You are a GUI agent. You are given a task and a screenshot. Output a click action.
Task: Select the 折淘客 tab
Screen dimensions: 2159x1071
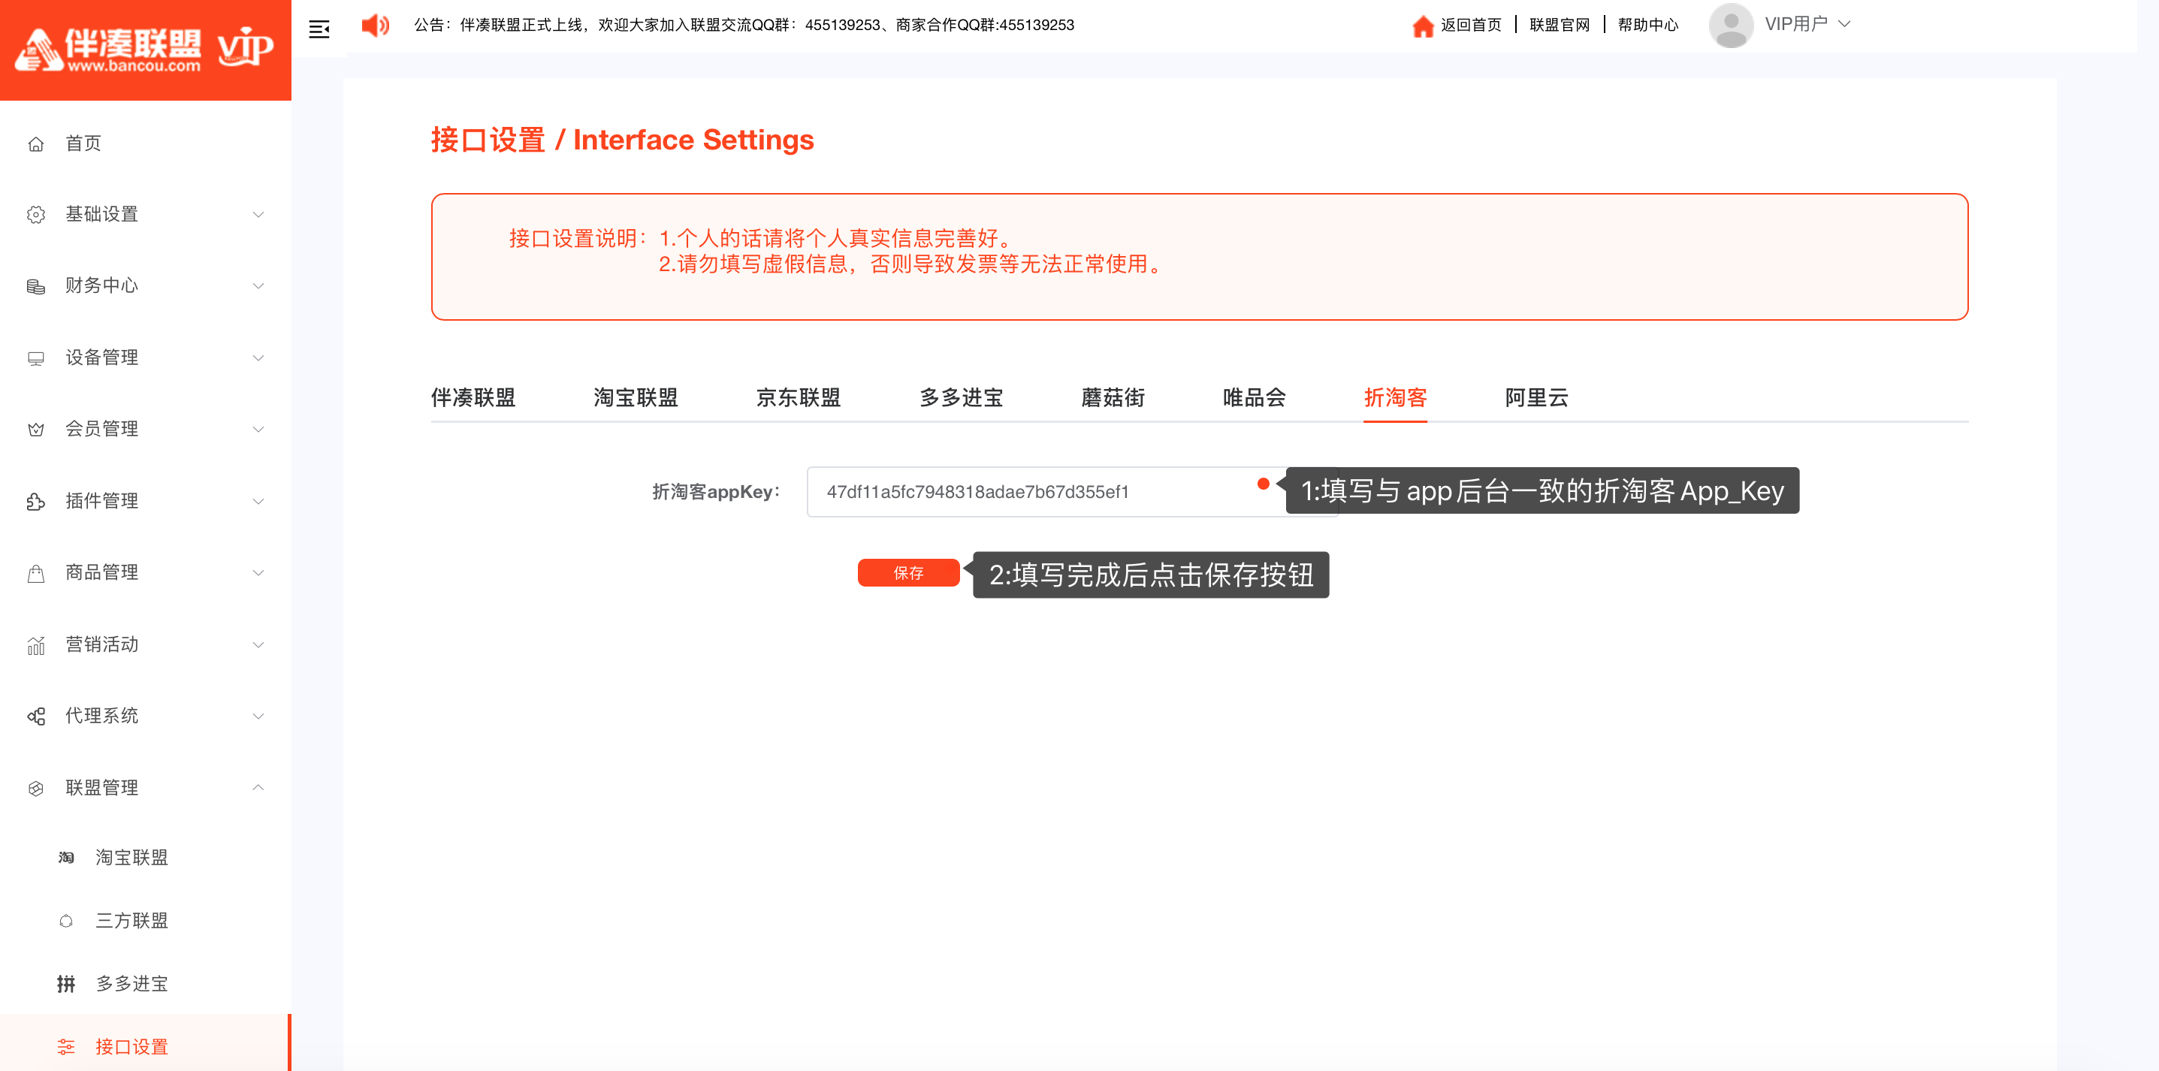[1394, 398]
